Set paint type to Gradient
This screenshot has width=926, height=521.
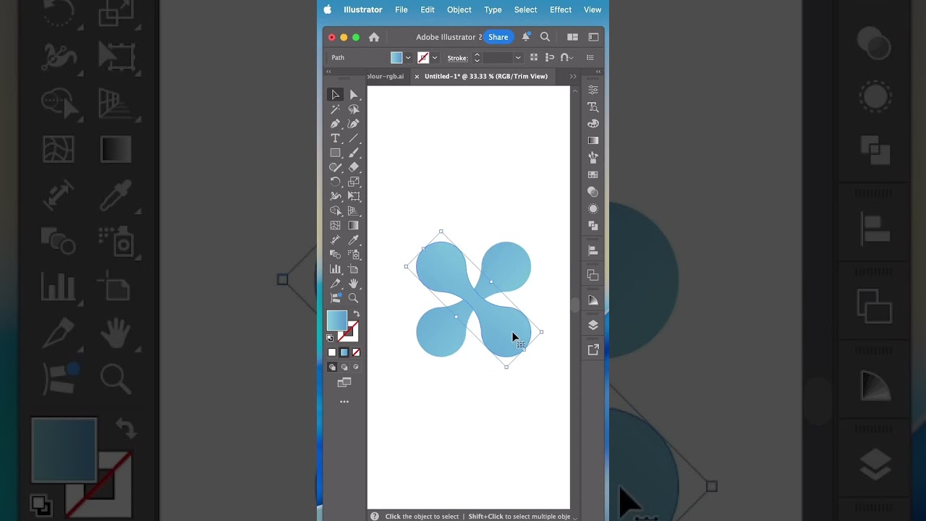344,352
